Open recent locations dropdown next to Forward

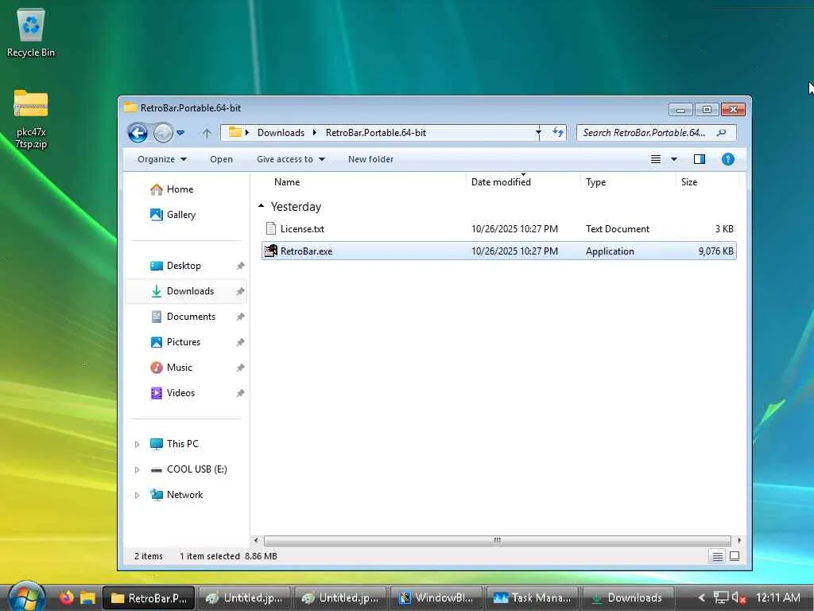180,133
